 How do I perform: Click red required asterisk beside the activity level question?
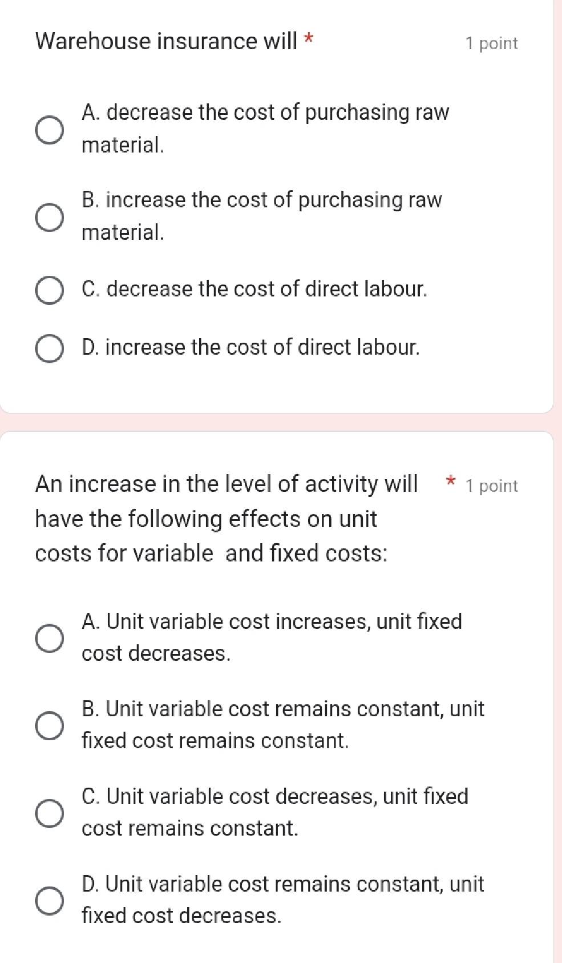[x=451, y=481]
